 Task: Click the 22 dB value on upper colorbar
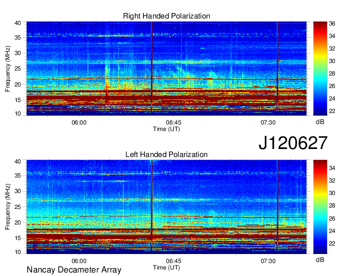(332, 111)
